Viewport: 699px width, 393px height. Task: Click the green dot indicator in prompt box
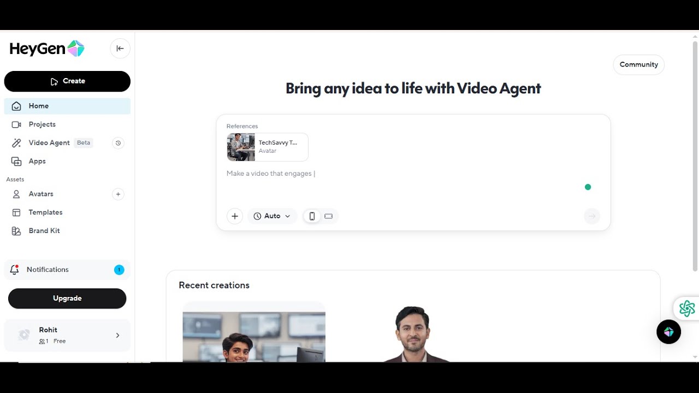click(x=588, y=187)
